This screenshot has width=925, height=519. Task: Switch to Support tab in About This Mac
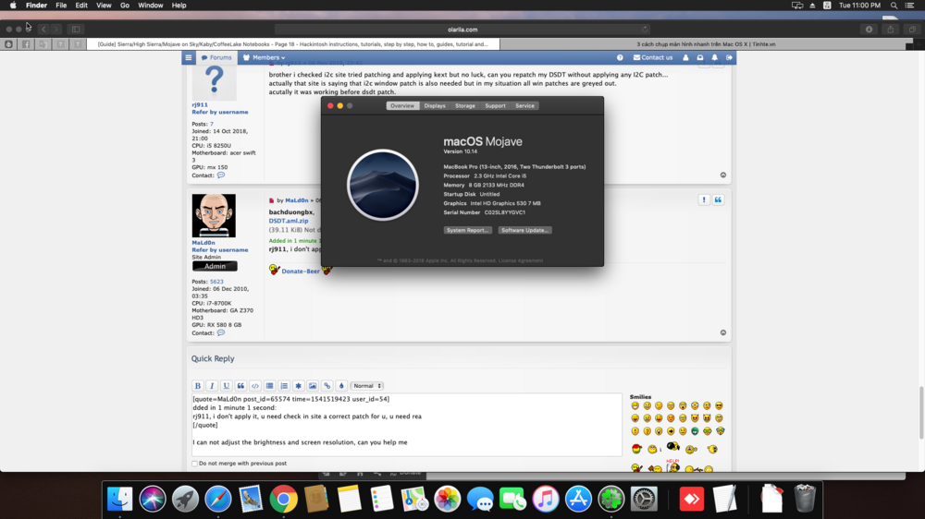495,106
